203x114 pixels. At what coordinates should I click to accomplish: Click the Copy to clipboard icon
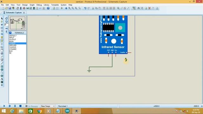[96, 8]
